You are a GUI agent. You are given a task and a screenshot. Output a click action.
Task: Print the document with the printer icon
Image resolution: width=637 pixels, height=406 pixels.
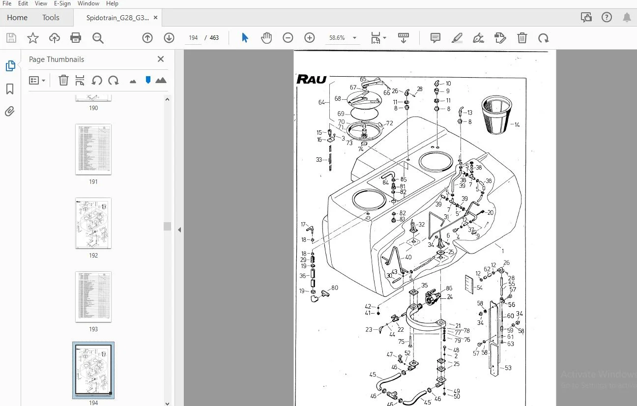click(75, 38)
